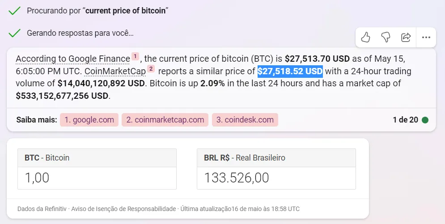Viewport: 445px width, 224px height.
Task: Open the BRL R$ - Real Brasileiro selector
Action: [x=276, y=157]
